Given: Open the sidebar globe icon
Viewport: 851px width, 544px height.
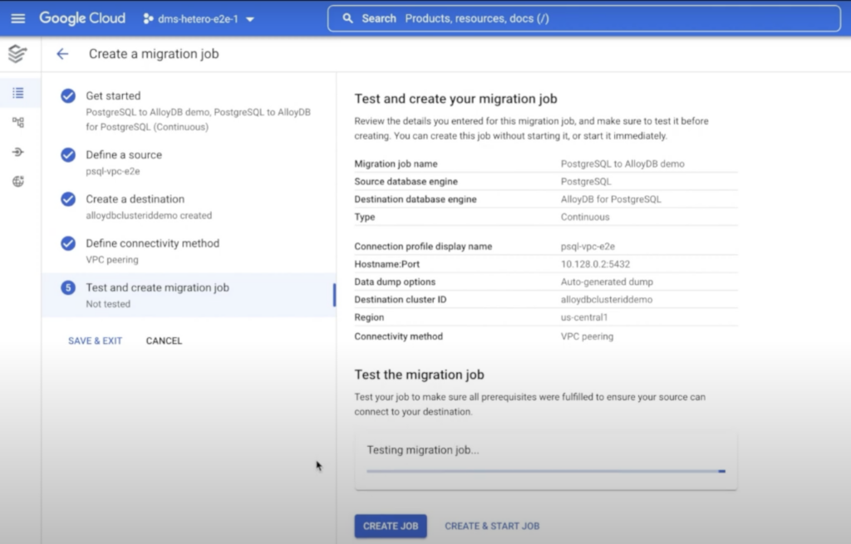Looking at the screenshot, I should (18, 181).
